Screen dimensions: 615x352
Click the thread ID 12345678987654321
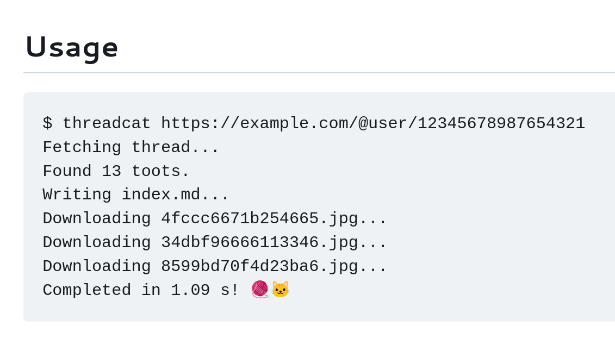(x=501, y=123)
